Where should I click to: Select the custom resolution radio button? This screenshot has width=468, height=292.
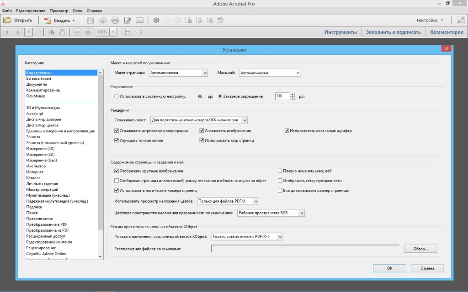(x=220, y=96)
